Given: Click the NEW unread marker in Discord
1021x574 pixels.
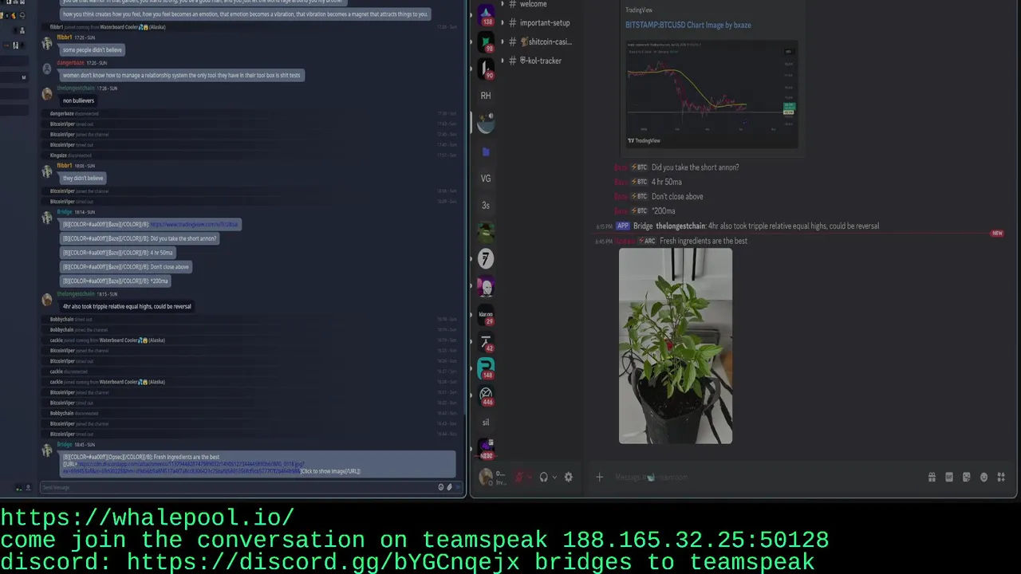Looking at the screenshot, I should point(996,234).
